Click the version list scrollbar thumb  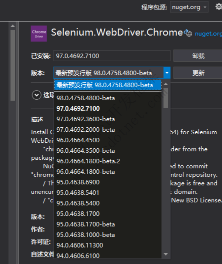pos(165,98)
